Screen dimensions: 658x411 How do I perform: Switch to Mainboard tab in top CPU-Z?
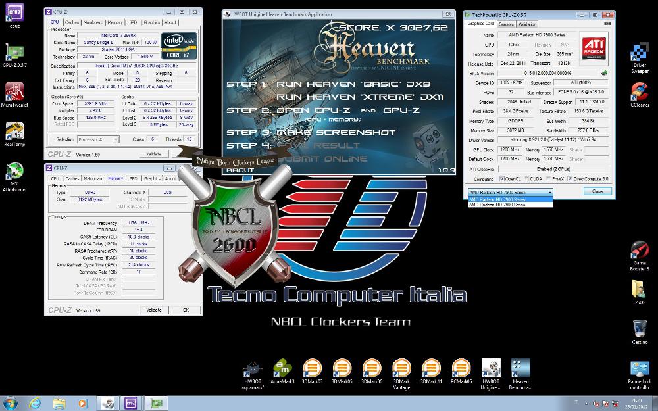tap(93, 22)
